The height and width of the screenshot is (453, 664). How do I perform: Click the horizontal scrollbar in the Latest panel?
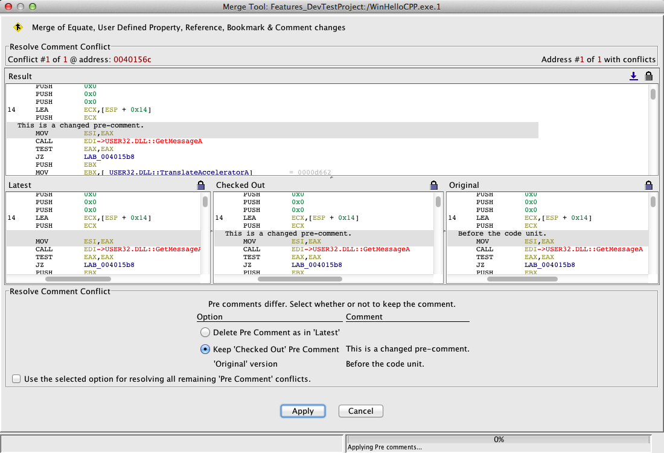(x=78, y=279)
